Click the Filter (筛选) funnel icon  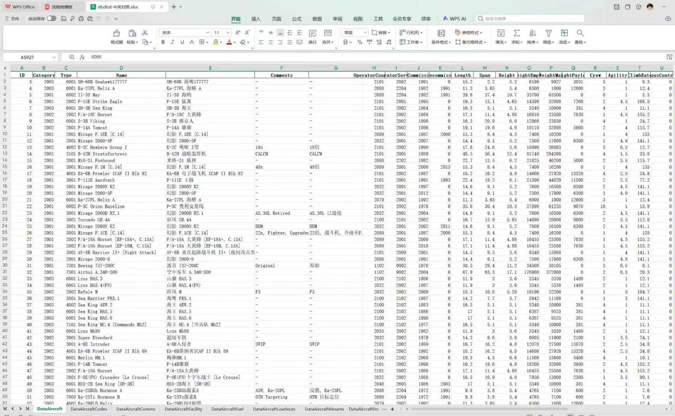548,33
